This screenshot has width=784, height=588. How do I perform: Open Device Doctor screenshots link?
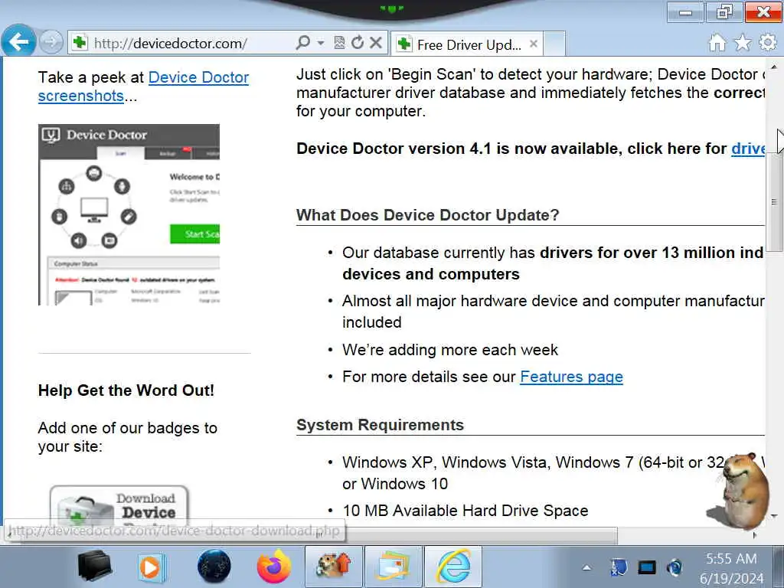click(143, 87)
